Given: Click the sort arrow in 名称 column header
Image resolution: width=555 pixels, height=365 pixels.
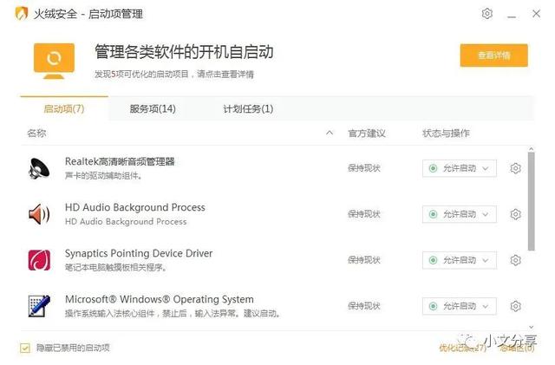Looking at the screenshot, I should [x=330, y=134].
